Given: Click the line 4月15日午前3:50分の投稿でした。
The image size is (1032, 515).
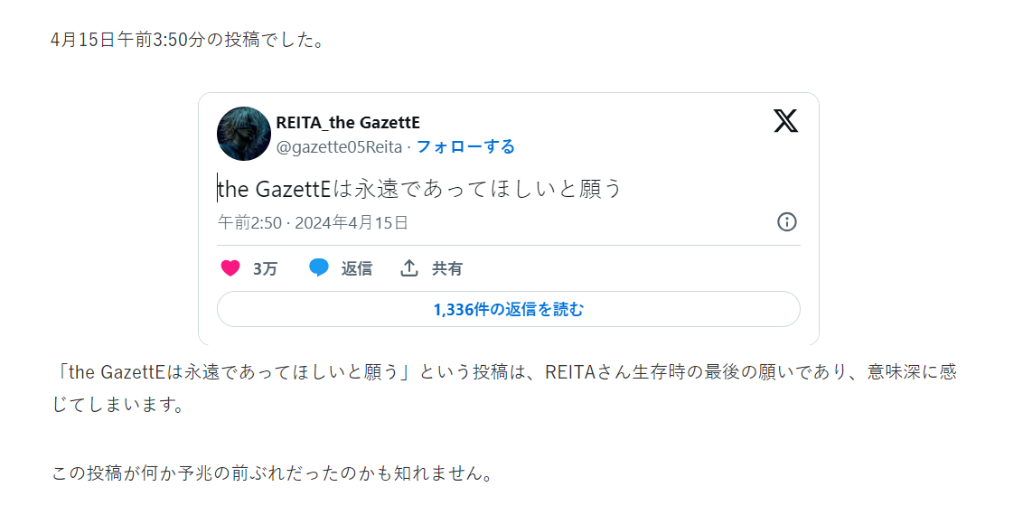Looking at the screenshot, I should click(187, 41).
